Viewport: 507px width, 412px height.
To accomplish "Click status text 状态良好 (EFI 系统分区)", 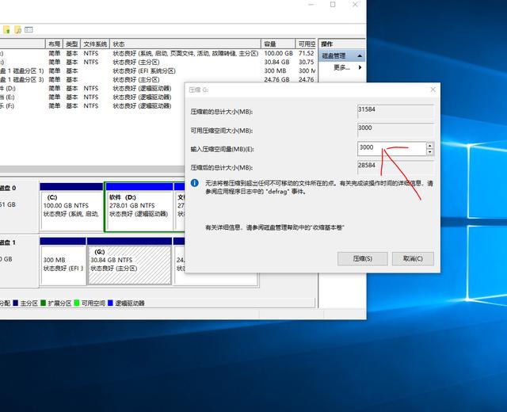I will tap(144, 71).
